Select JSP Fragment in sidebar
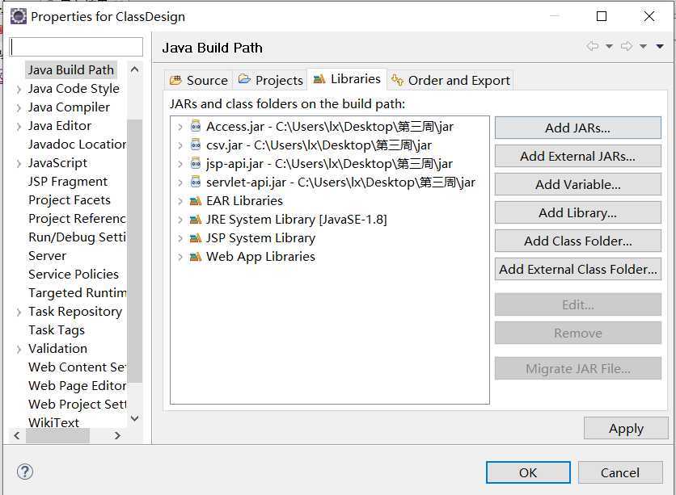Viewport: 676px width, 495px height. coord(68,182)
